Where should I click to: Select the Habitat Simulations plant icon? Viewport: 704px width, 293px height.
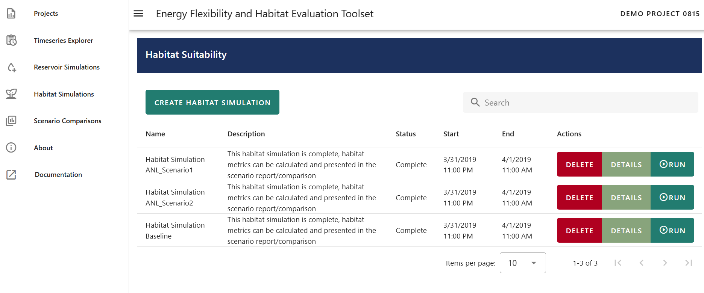pyautogui.click(x=11, y=94)
